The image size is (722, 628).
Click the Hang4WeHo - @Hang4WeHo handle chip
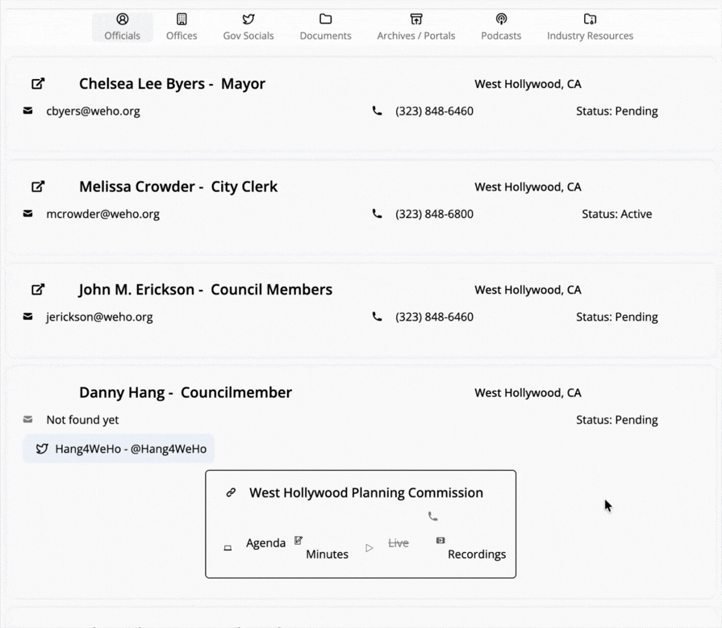click(130, 449)
